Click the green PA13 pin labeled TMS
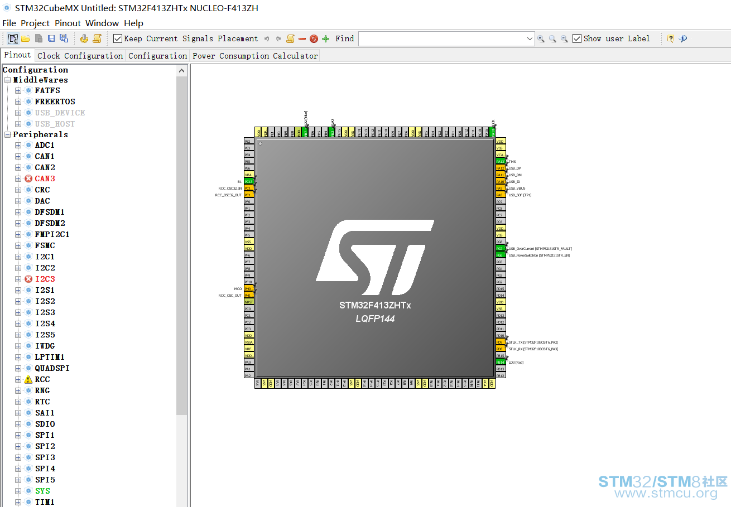The width and height of the screenshot is (731, 507). (501, 161)
